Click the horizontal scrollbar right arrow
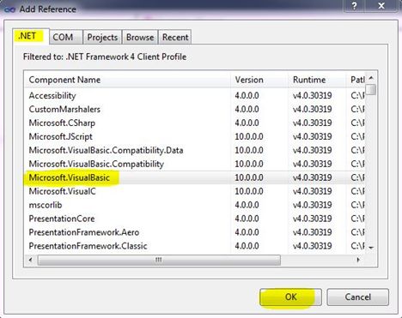 (358, 260)
